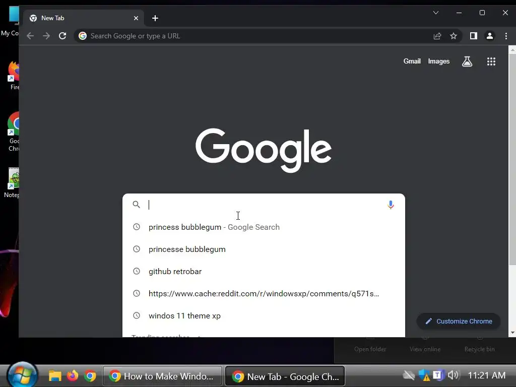Click Open folder in the background popup
The width and height of the screenshot is (516, 387).
[370, 349]
